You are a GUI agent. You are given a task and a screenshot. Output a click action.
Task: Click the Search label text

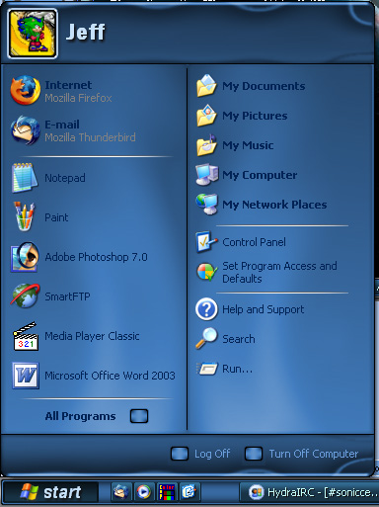point(239,339)
